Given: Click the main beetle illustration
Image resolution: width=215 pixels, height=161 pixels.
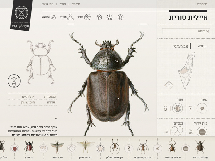Looking at the screenshot, I should tap(107, 84).
